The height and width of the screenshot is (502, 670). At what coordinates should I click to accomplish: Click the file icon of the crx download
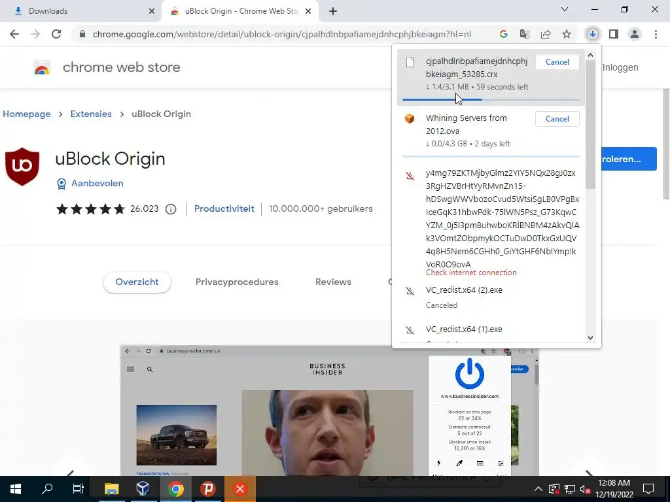click(x=410, y=62)
